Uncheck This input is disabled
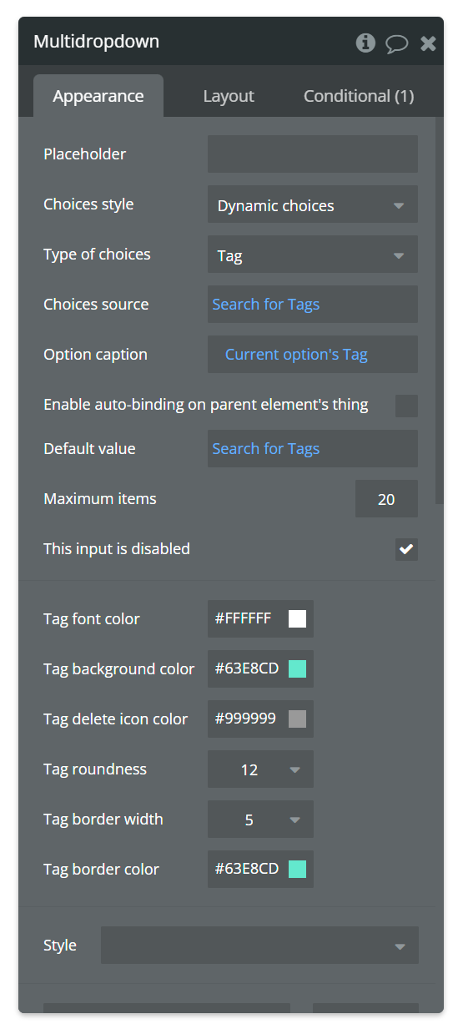This screenshot has height=1029, width=463. click(x=406, y=549)
